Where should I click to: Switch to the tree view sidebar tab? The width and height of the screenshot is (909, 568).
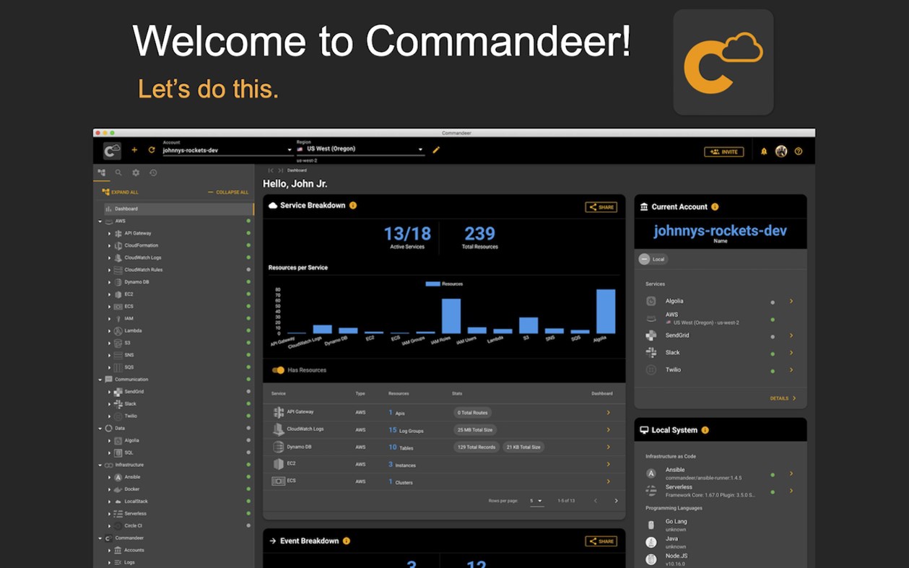[101, 172]
